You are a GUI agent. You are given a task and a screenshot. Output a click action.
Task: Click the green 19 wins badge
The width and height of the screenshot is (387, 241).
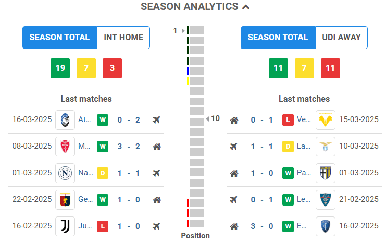pos(60,68)
